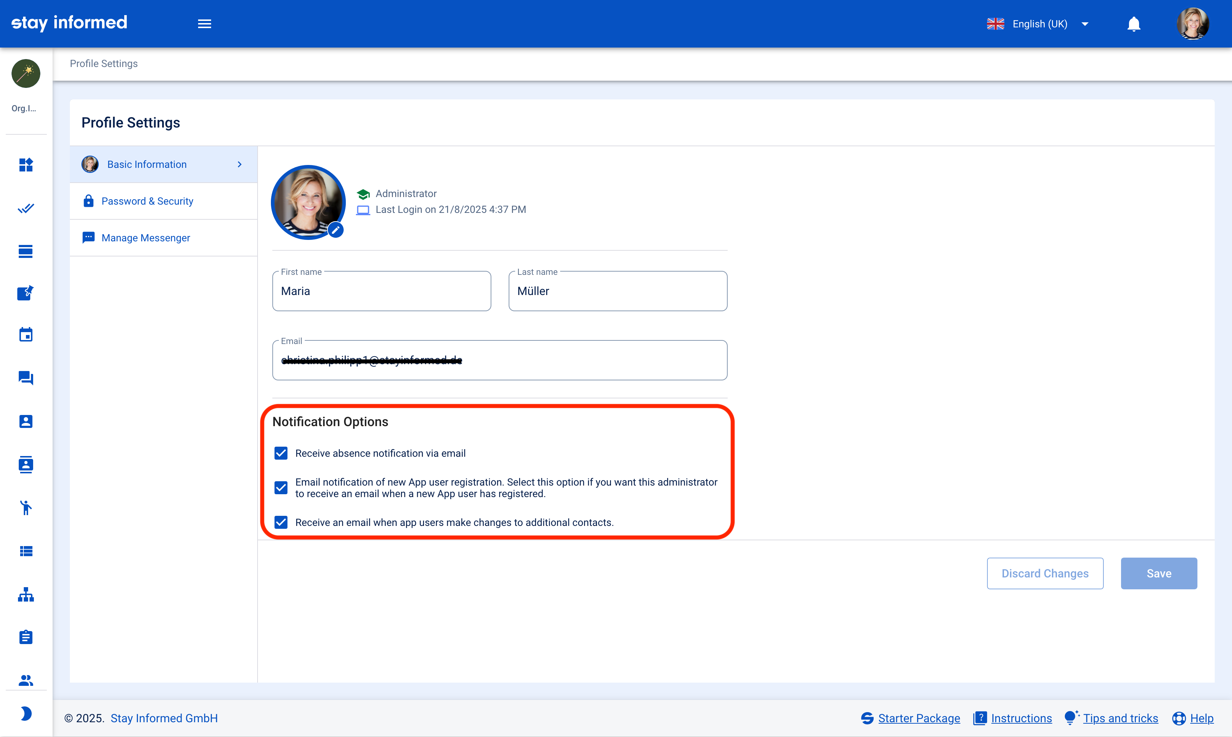Screen dimensions: 1232x737
Task: Click the Org.I... label in the sidebar
Action: click(24, 108)
